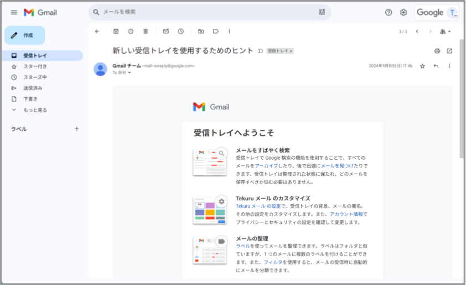Viewport: 466px width, 285px height.
Task: Print all with printer icon
Action: coord(437,51)
